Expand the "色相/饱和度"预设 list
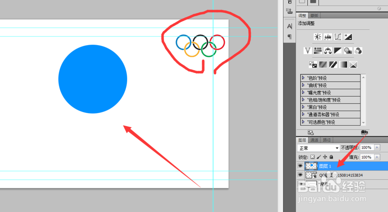Image resolution: width=388 pixels, height=212 pixels. coord(303,100)
